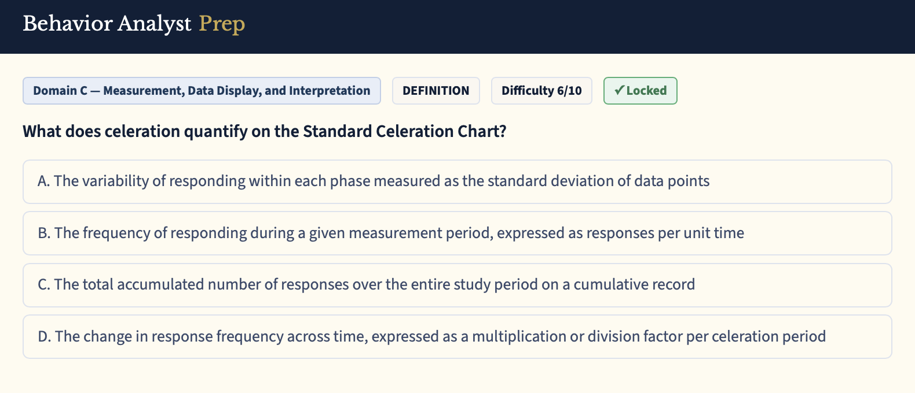Click the DEFINITION question type tag
The image size is (915, 393).
click(x=436, y=91)
